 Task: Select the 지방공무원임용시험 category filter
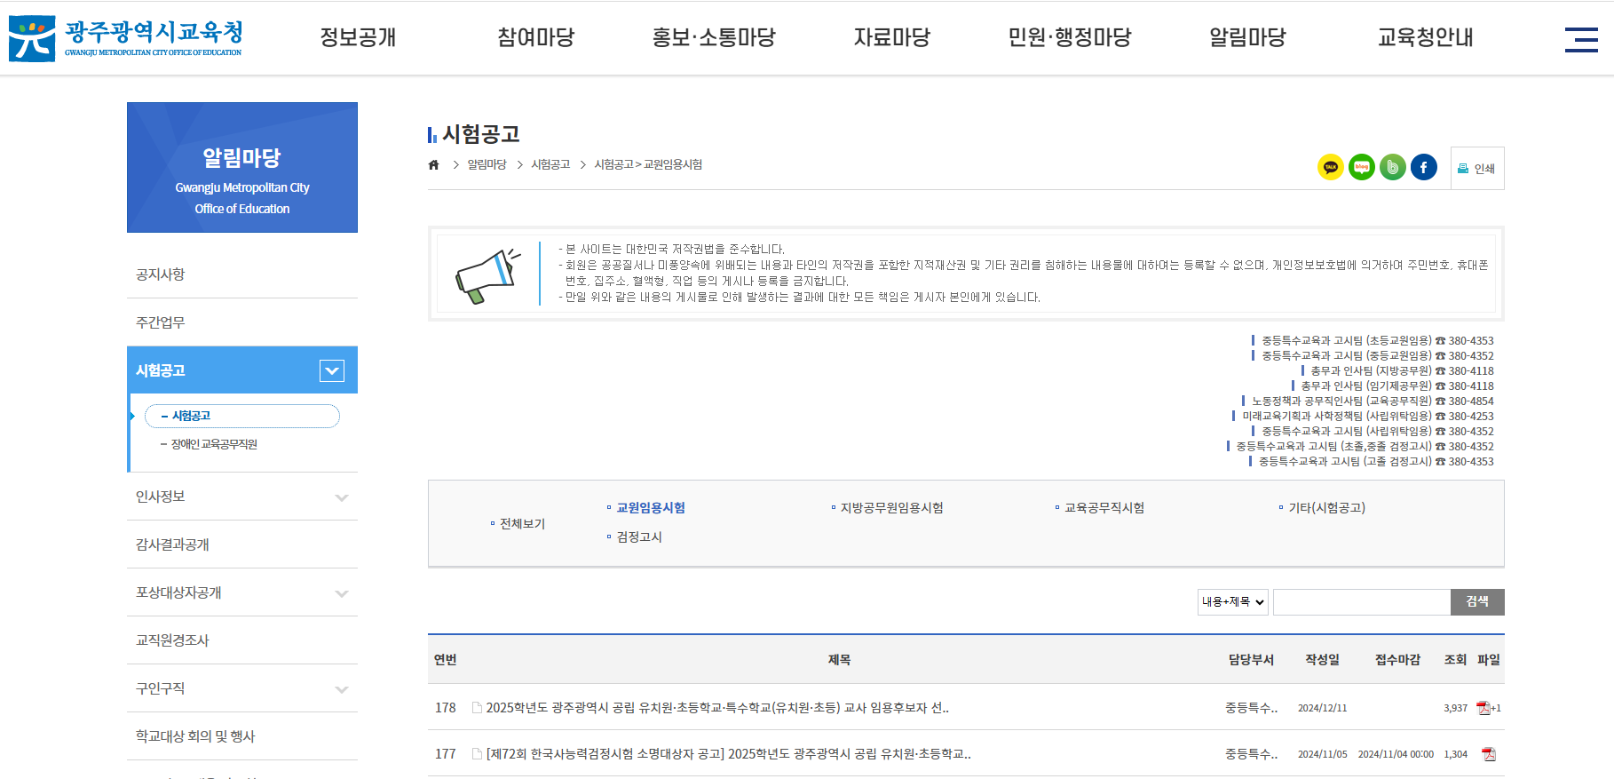tap(891, 508)
